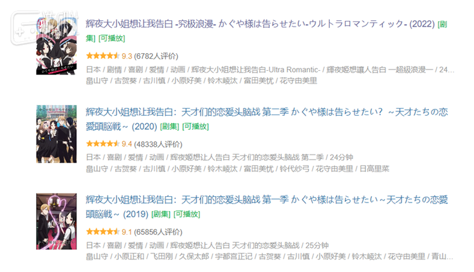The height and width of the screenshot is (272, 474).
Task: Open the 第二季 (2020) title link
Action: tap(266, 112)
